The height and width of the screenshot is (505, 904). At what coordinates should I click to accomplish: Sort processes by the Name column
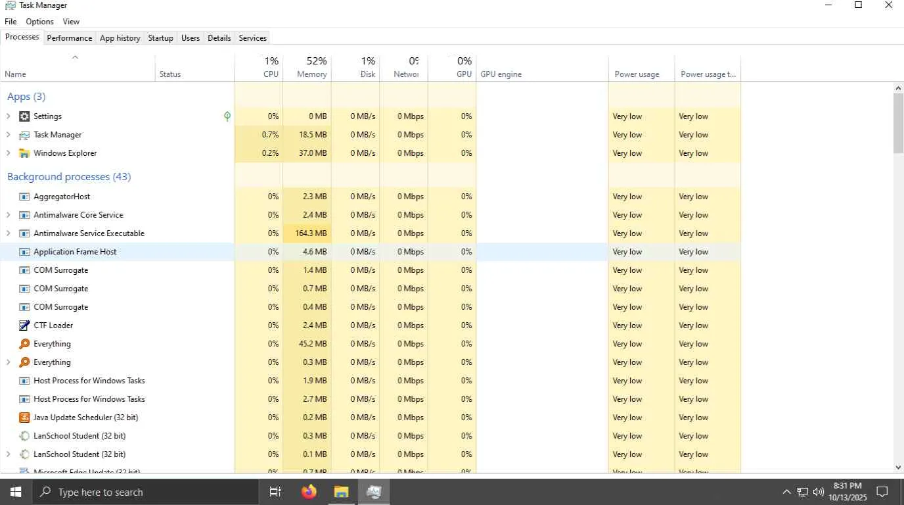point(78,68)
